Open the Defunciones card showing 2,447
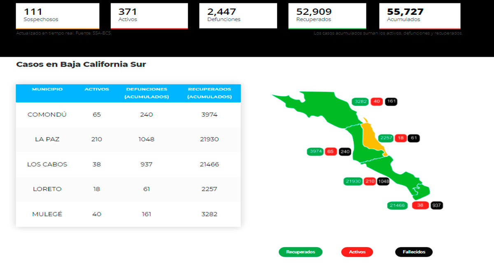This screenshot has height=274, width=494. [238, 16]
